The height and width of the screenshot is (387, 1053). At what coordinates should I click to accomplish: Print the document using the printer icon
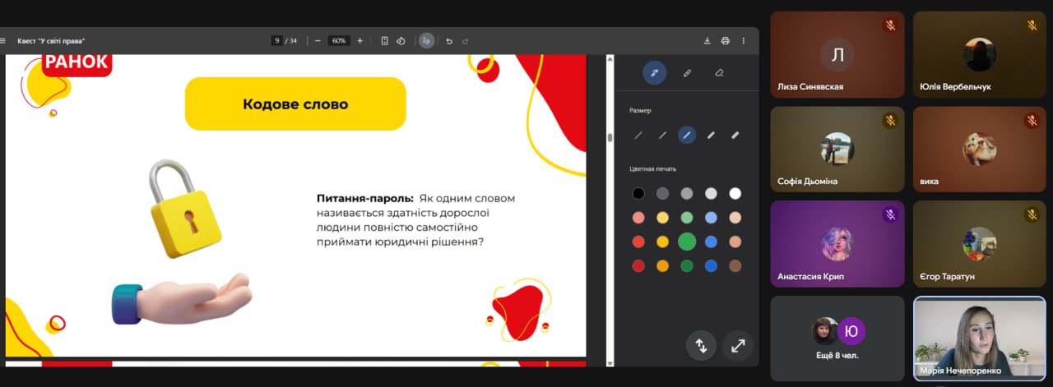pyautogui.click(x=725, y=40)
